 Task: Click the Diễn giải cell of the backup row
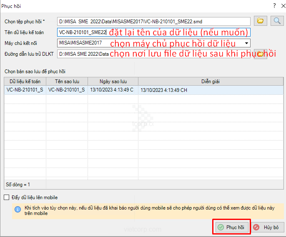tap(211, 90)
